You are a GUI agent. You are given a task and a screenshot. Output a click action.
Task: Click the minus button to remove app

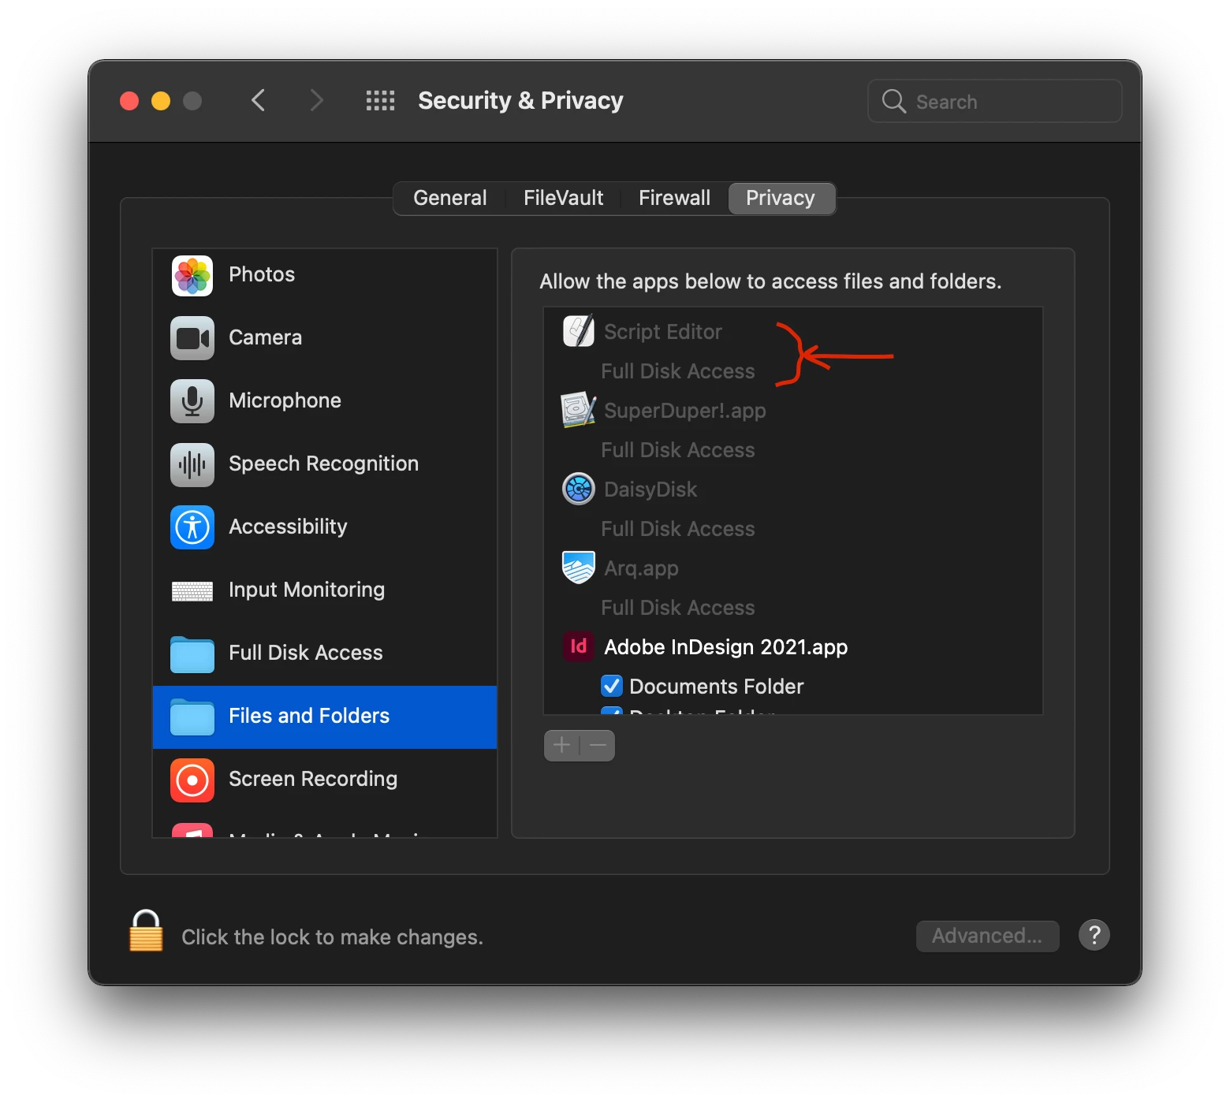[598, 746]
